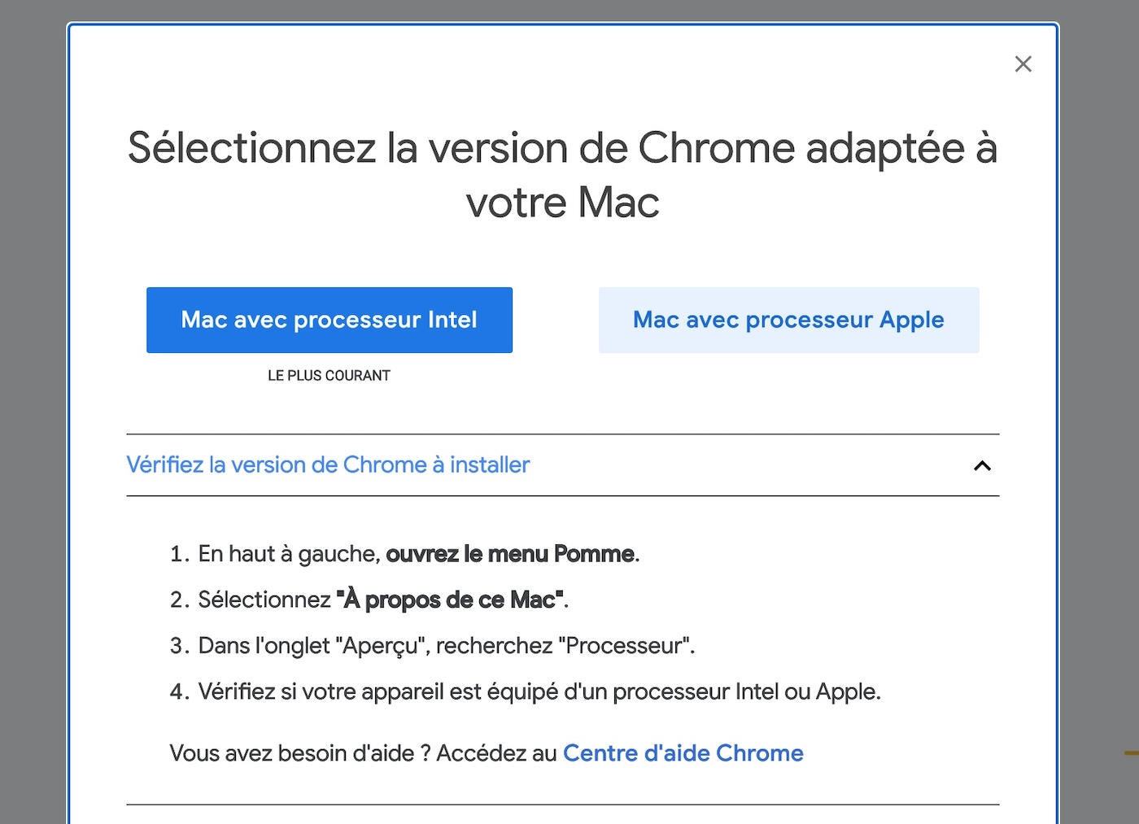Image resolution: width=1139 pixels, height=824 pixels.
Task: Click bold text "ouvrez le menu Pomme"
Action: pos(510,554)
